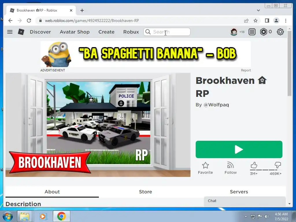Open Chrome's three-dot menu

(286, 21)
